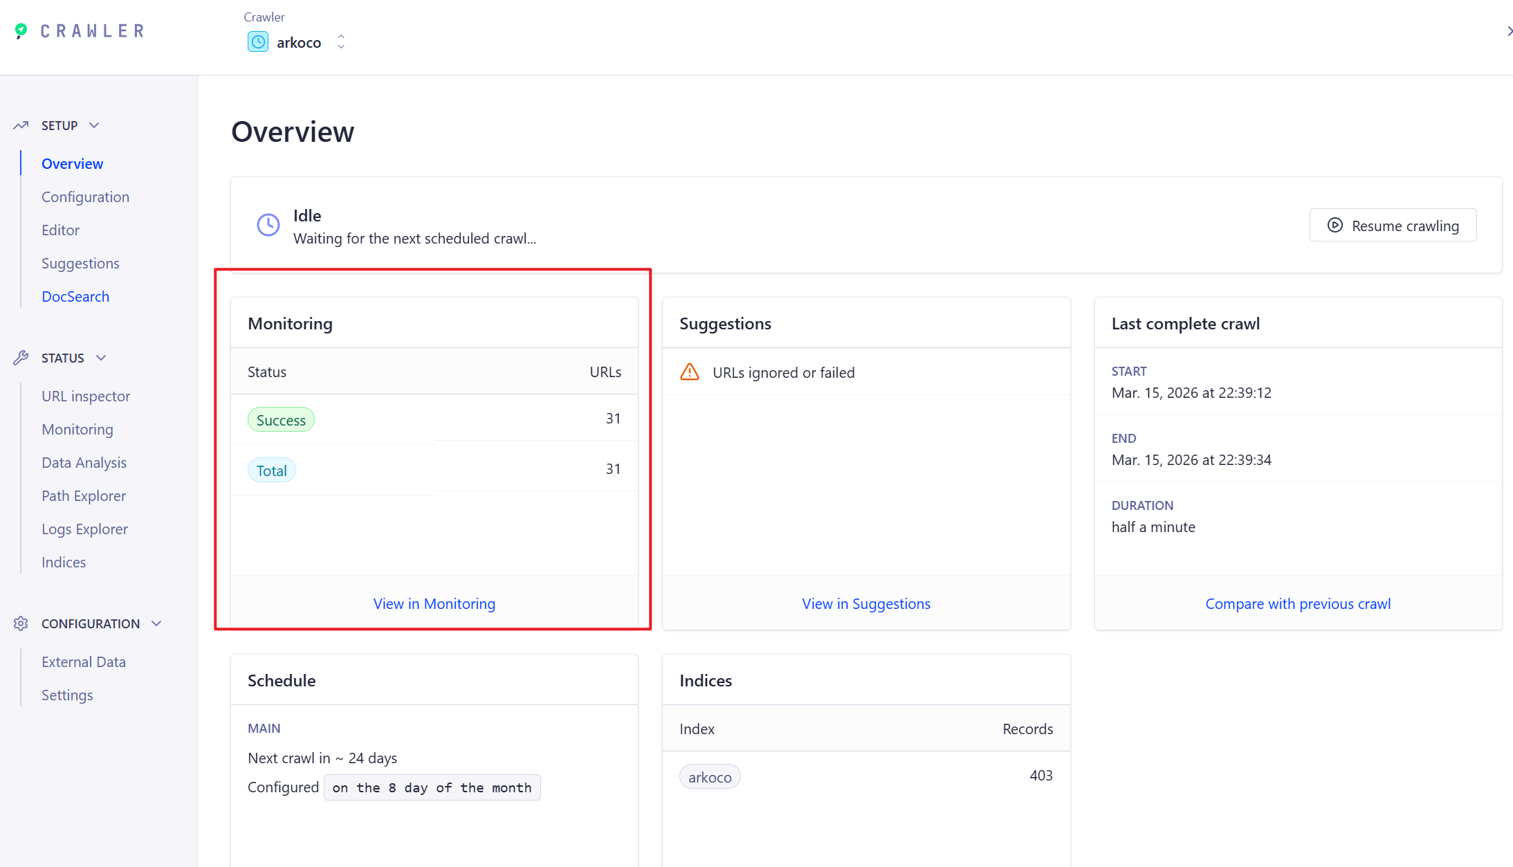This screenshot has width=1513, height=867.
Task: Click the Status wrench icon
Action: (x=21, y=358)
